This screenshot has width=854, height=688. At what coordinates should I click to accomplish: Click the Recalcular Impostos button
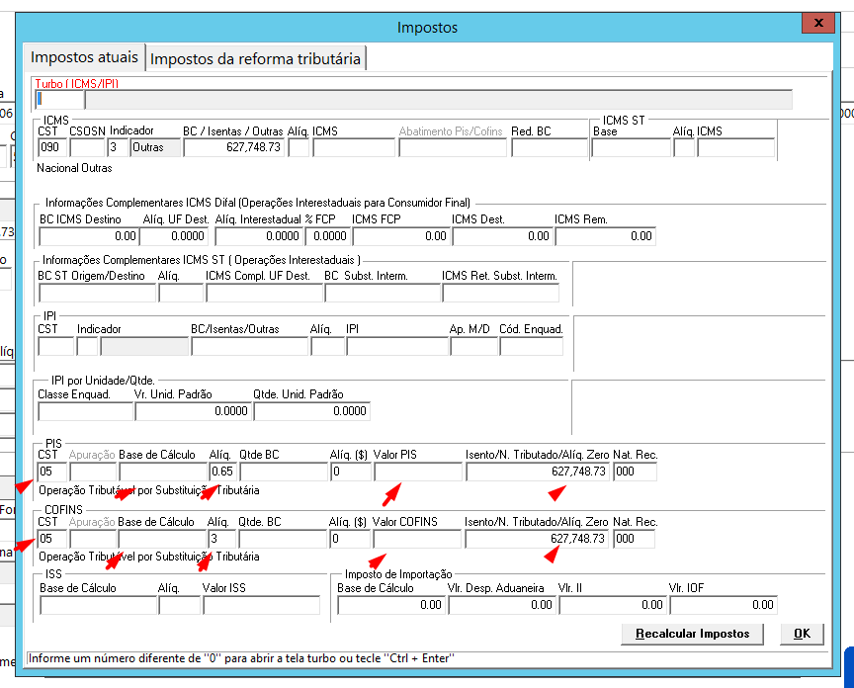click(x=692, y=634)
